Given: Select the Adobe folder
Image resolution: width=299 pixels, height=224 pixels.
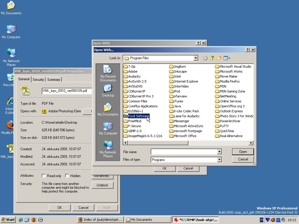Looking at the screenshot, I should (x=130, y=71).
